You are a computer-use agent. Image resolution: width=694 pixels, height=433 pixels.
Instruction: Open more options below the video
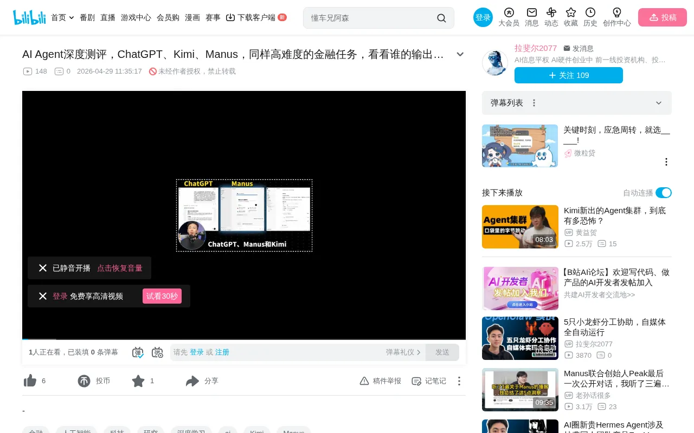(459, 381)
